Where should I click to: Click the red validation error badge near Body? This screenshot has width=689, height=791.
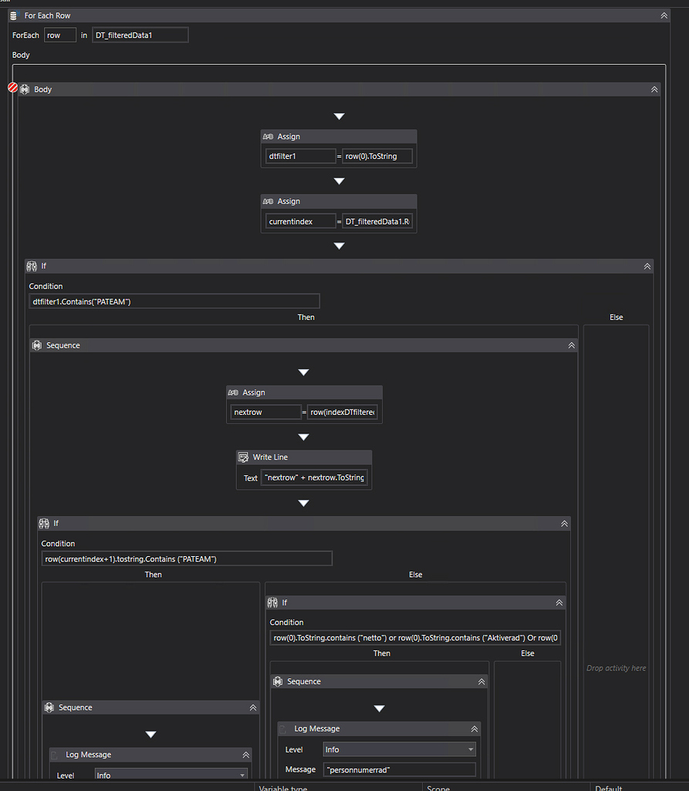12,88
